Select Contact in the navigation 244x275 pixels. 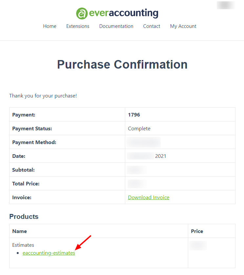(152, 26)
